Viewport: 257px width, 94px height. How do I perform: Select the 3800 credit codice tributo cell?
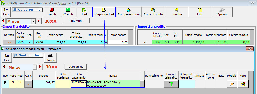click(x=157, y=42)
